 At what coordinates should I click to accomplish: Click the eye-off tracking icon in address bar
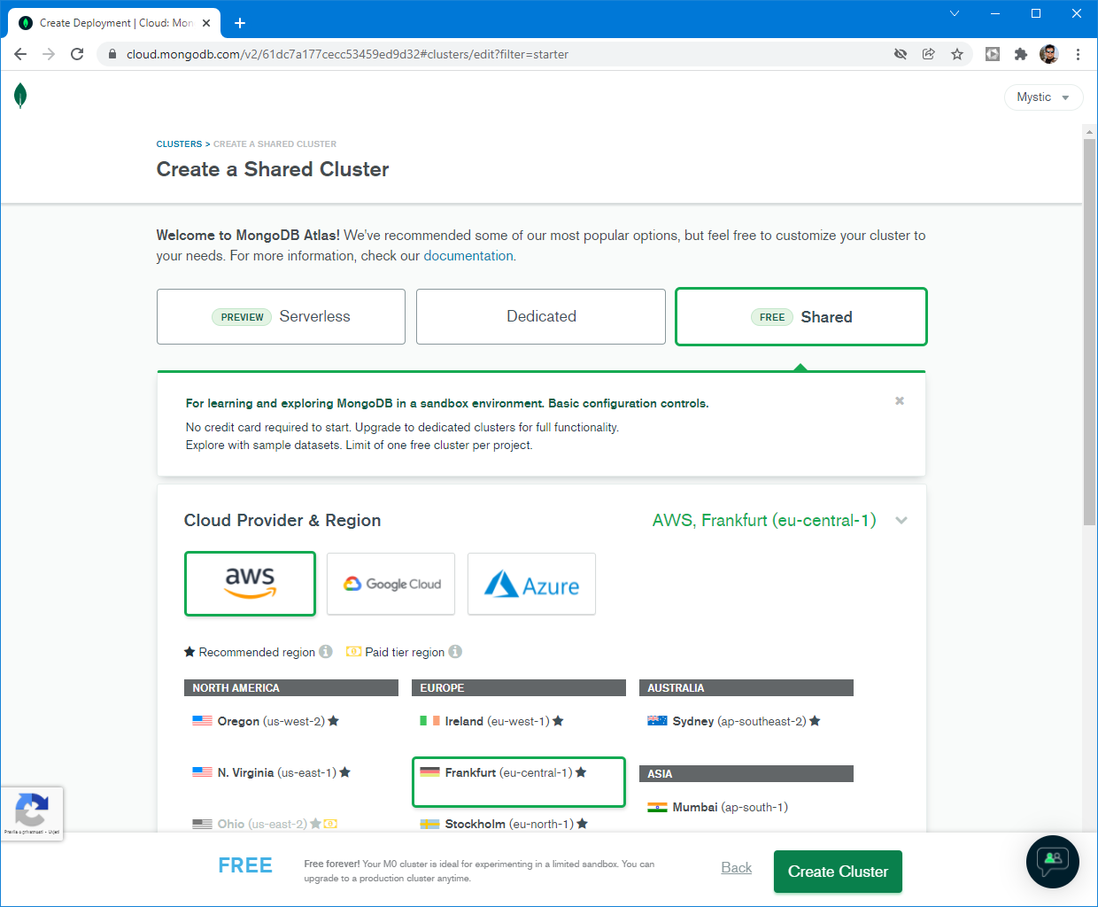(x=901, y=54)
